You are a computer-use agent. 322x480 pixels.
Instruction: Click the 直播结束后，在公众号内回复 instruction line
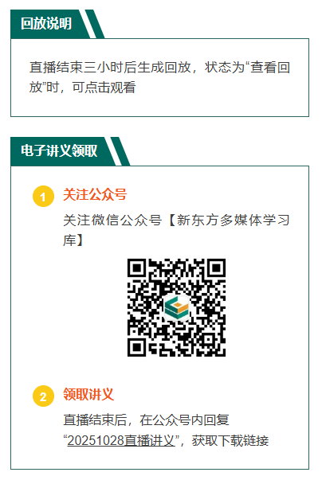tap(146, 420)
